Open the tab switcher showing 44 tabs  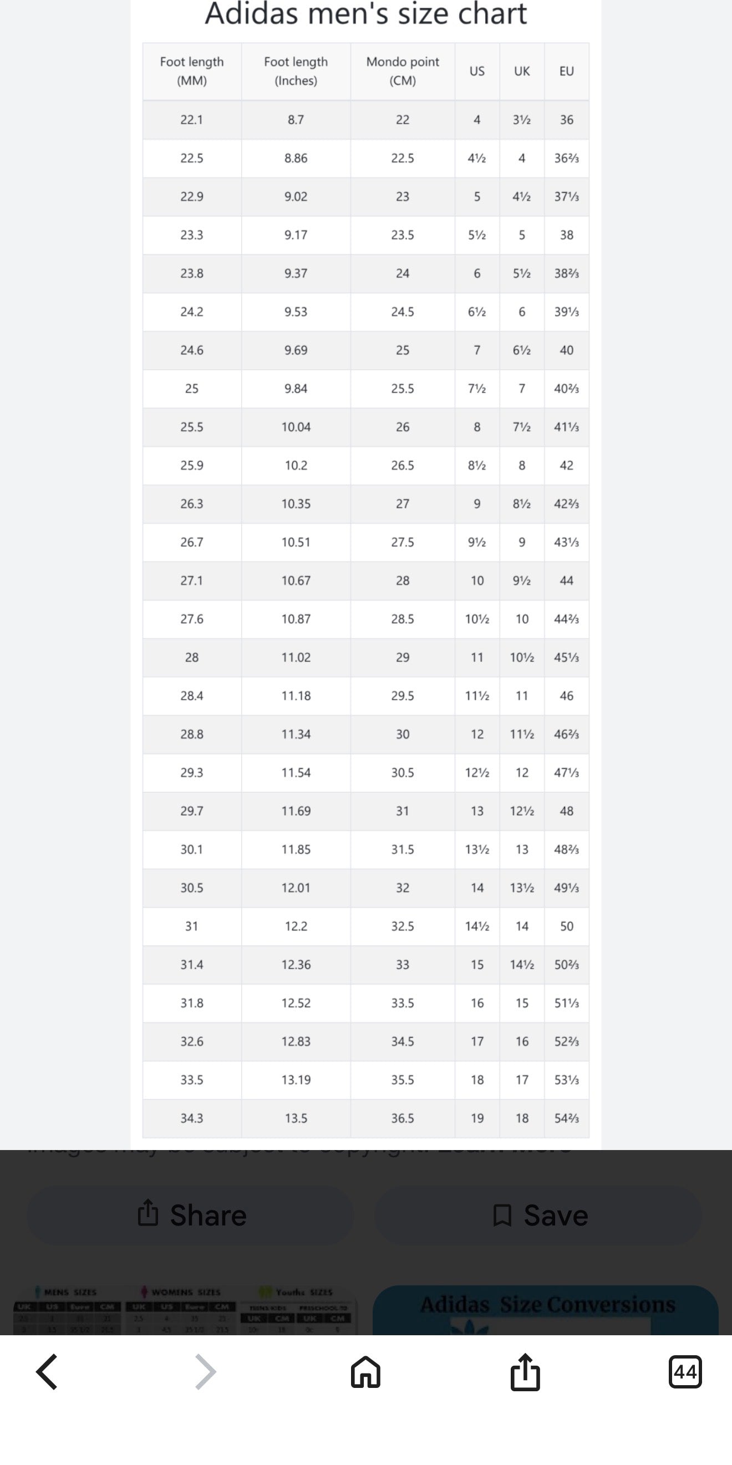click(685, 1372)
